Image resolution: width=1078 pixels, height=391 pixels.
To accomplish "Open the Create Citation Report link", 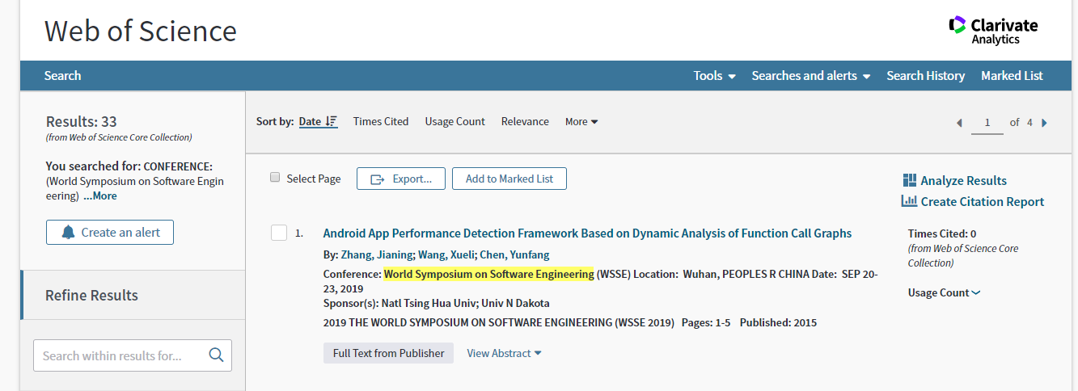I will point(982,201).
